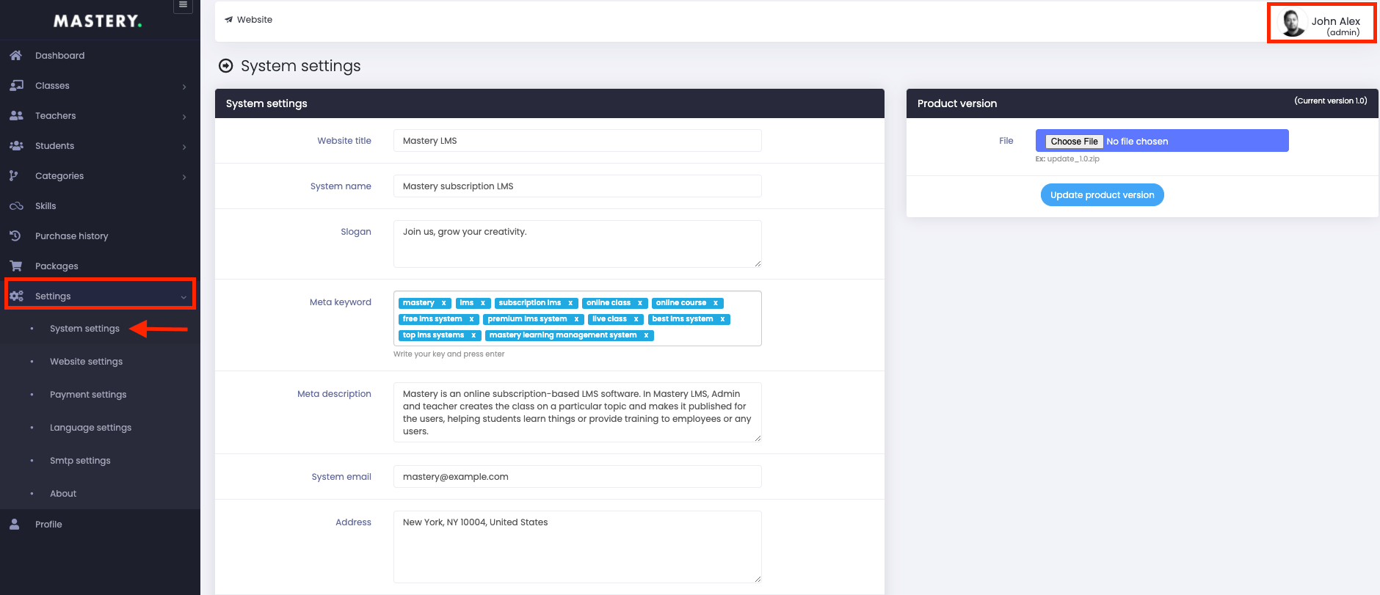Expand the Categories submenu chevron

(x=184, y=177)
